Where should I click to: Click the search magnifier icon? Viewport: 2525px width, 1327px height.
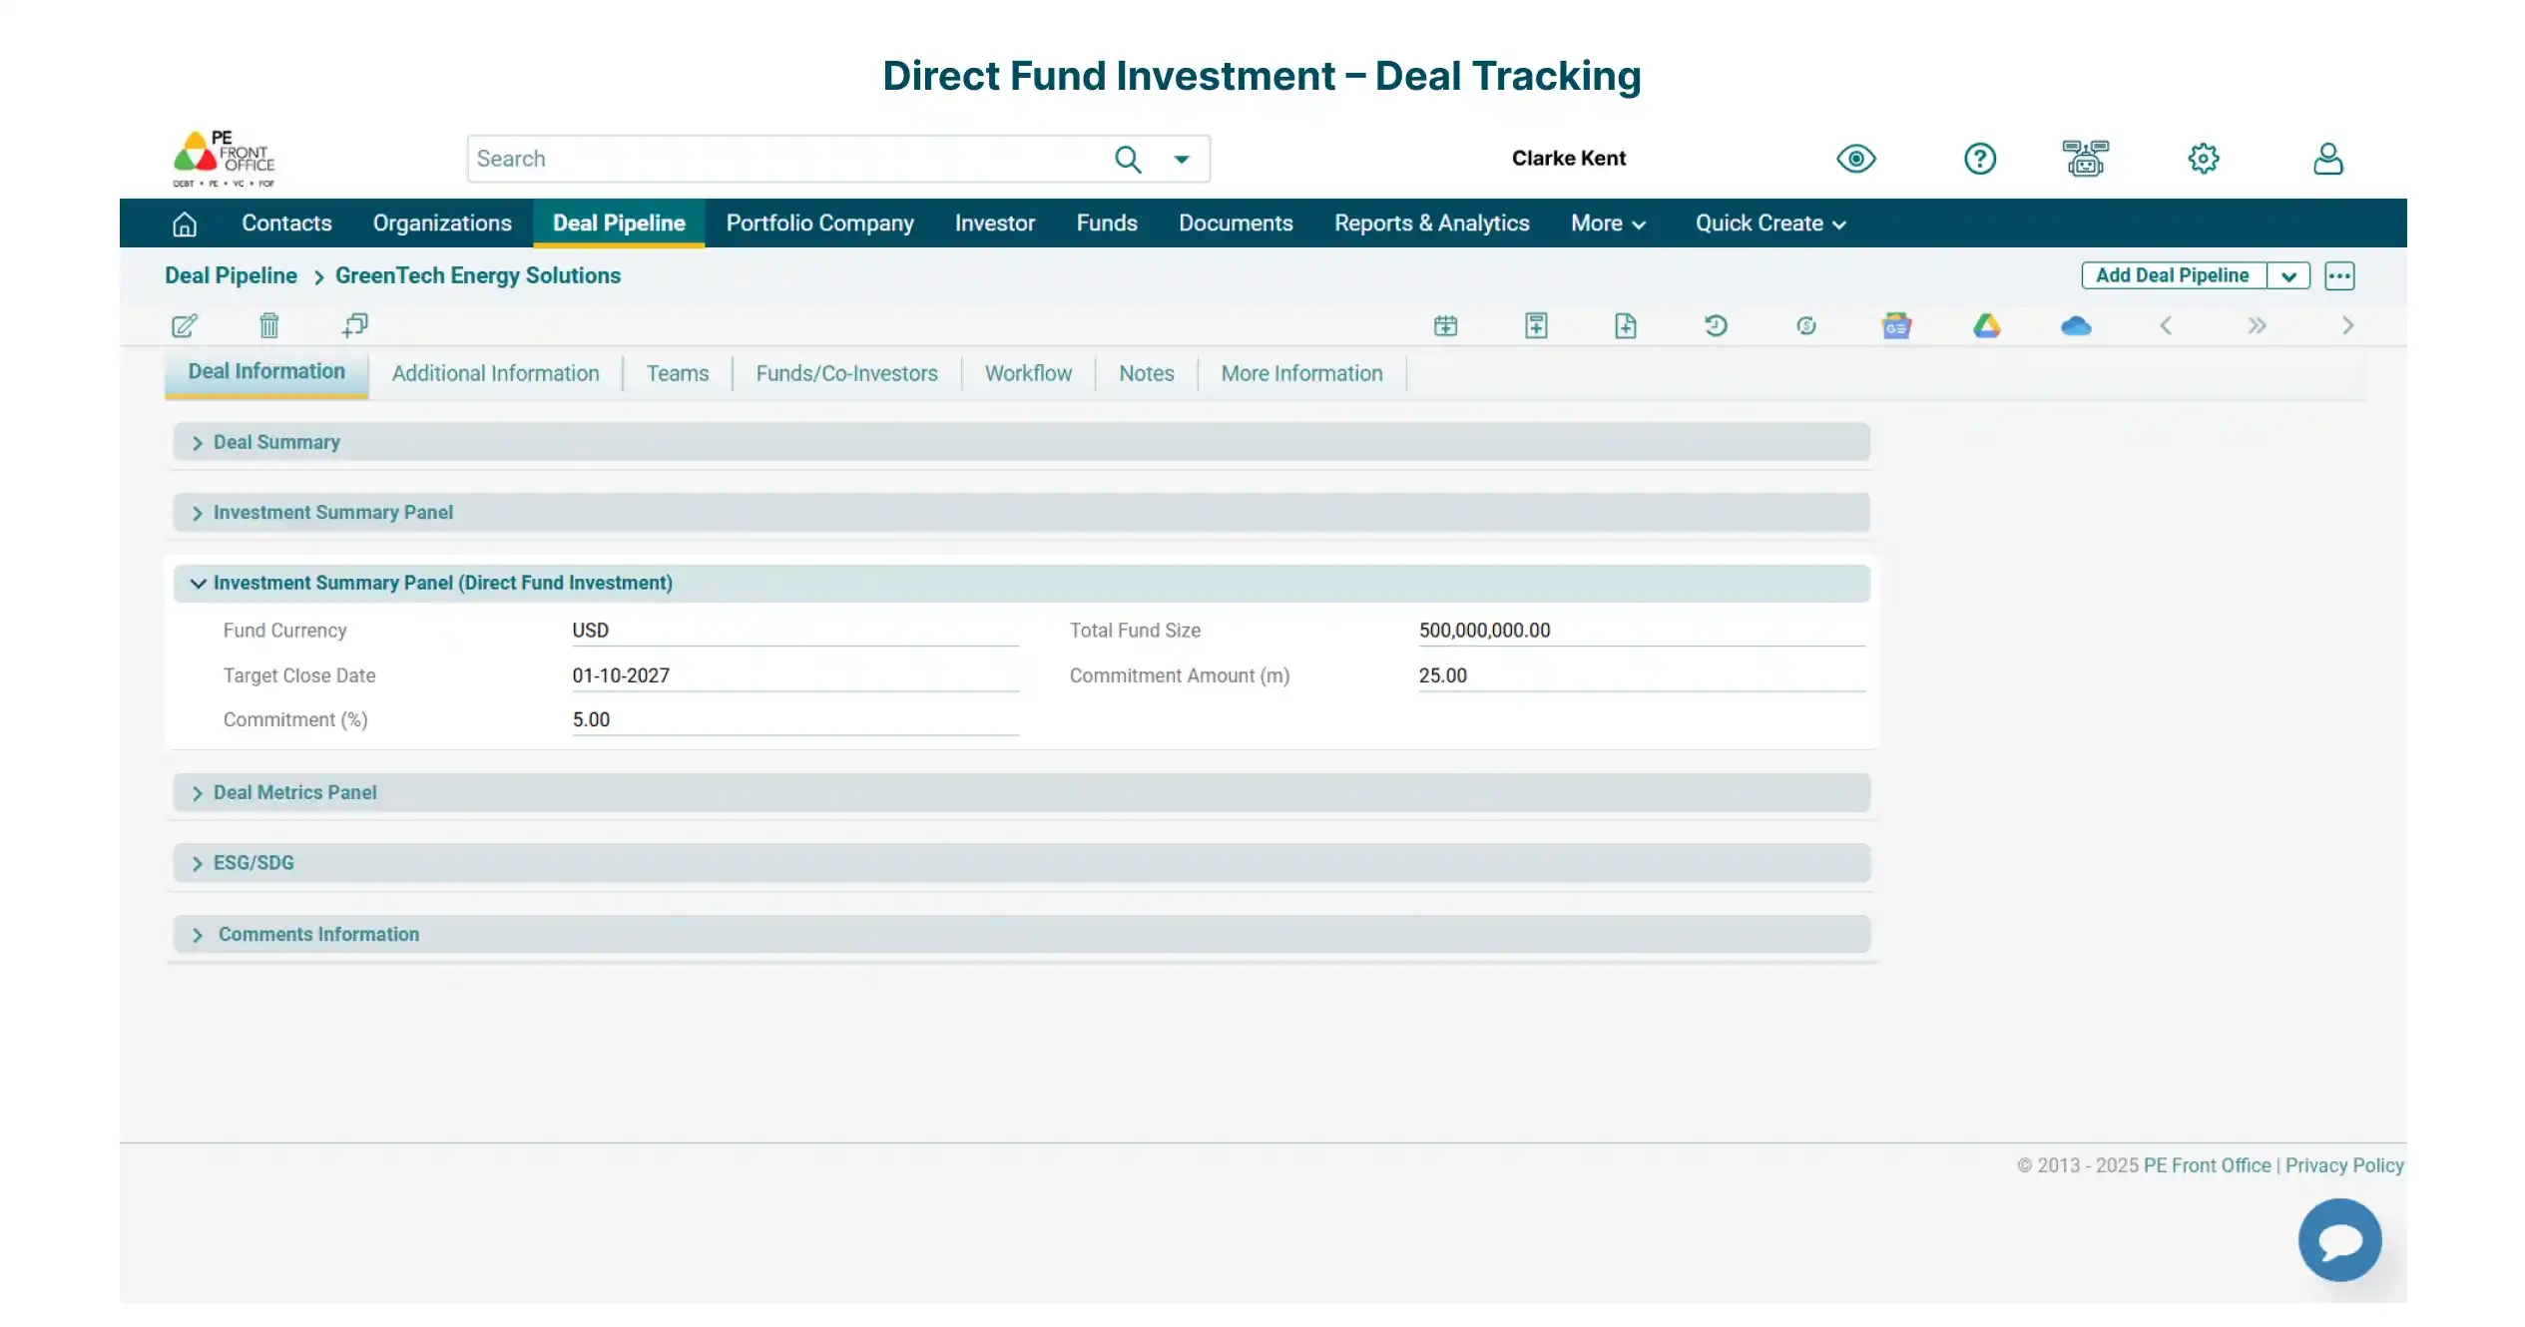pyautogui.click(x=1128, y=160)
